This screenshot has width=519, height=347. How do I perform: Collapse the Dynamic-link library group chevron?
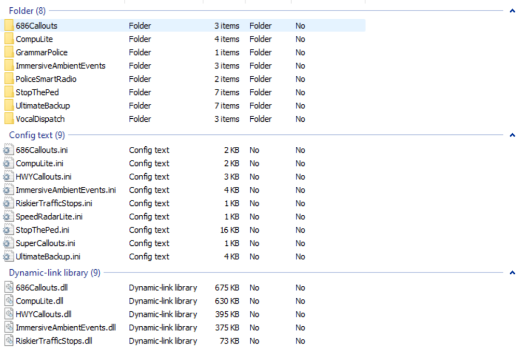[x=512, y=272]
